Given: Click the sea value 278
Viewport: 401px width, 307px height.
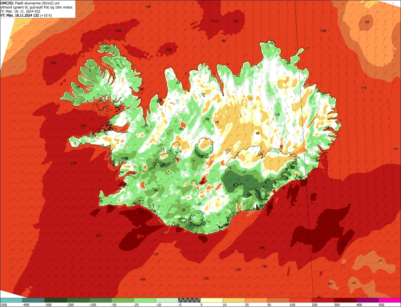Looking at the screenshot, I should (x=73, y=163).
